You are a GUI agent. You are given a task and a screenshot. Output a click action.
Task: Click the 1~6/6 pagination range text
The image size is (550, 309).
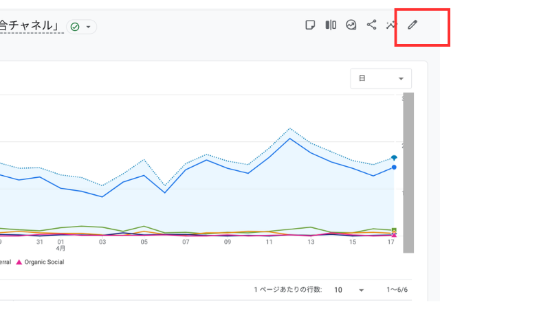pyautogui.click(x=397, y=290)
